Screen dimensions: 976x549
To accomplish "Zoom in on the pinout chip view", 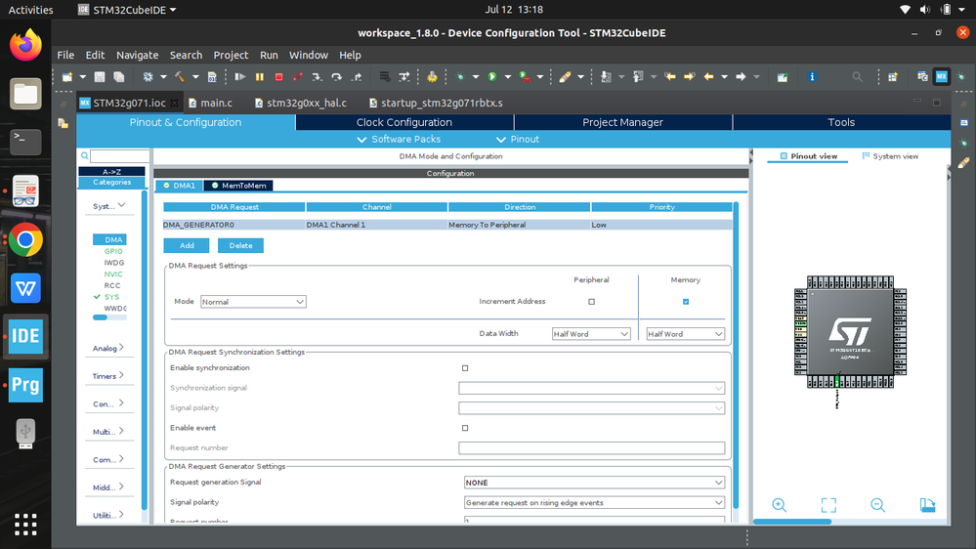I will tap(780, 505).
